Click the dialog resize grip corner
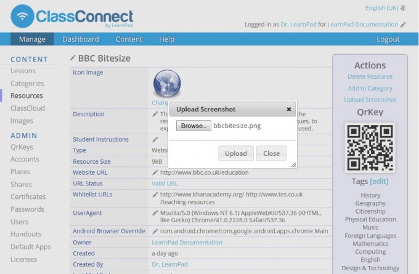419x274 pixels. (x=294, y=165)
